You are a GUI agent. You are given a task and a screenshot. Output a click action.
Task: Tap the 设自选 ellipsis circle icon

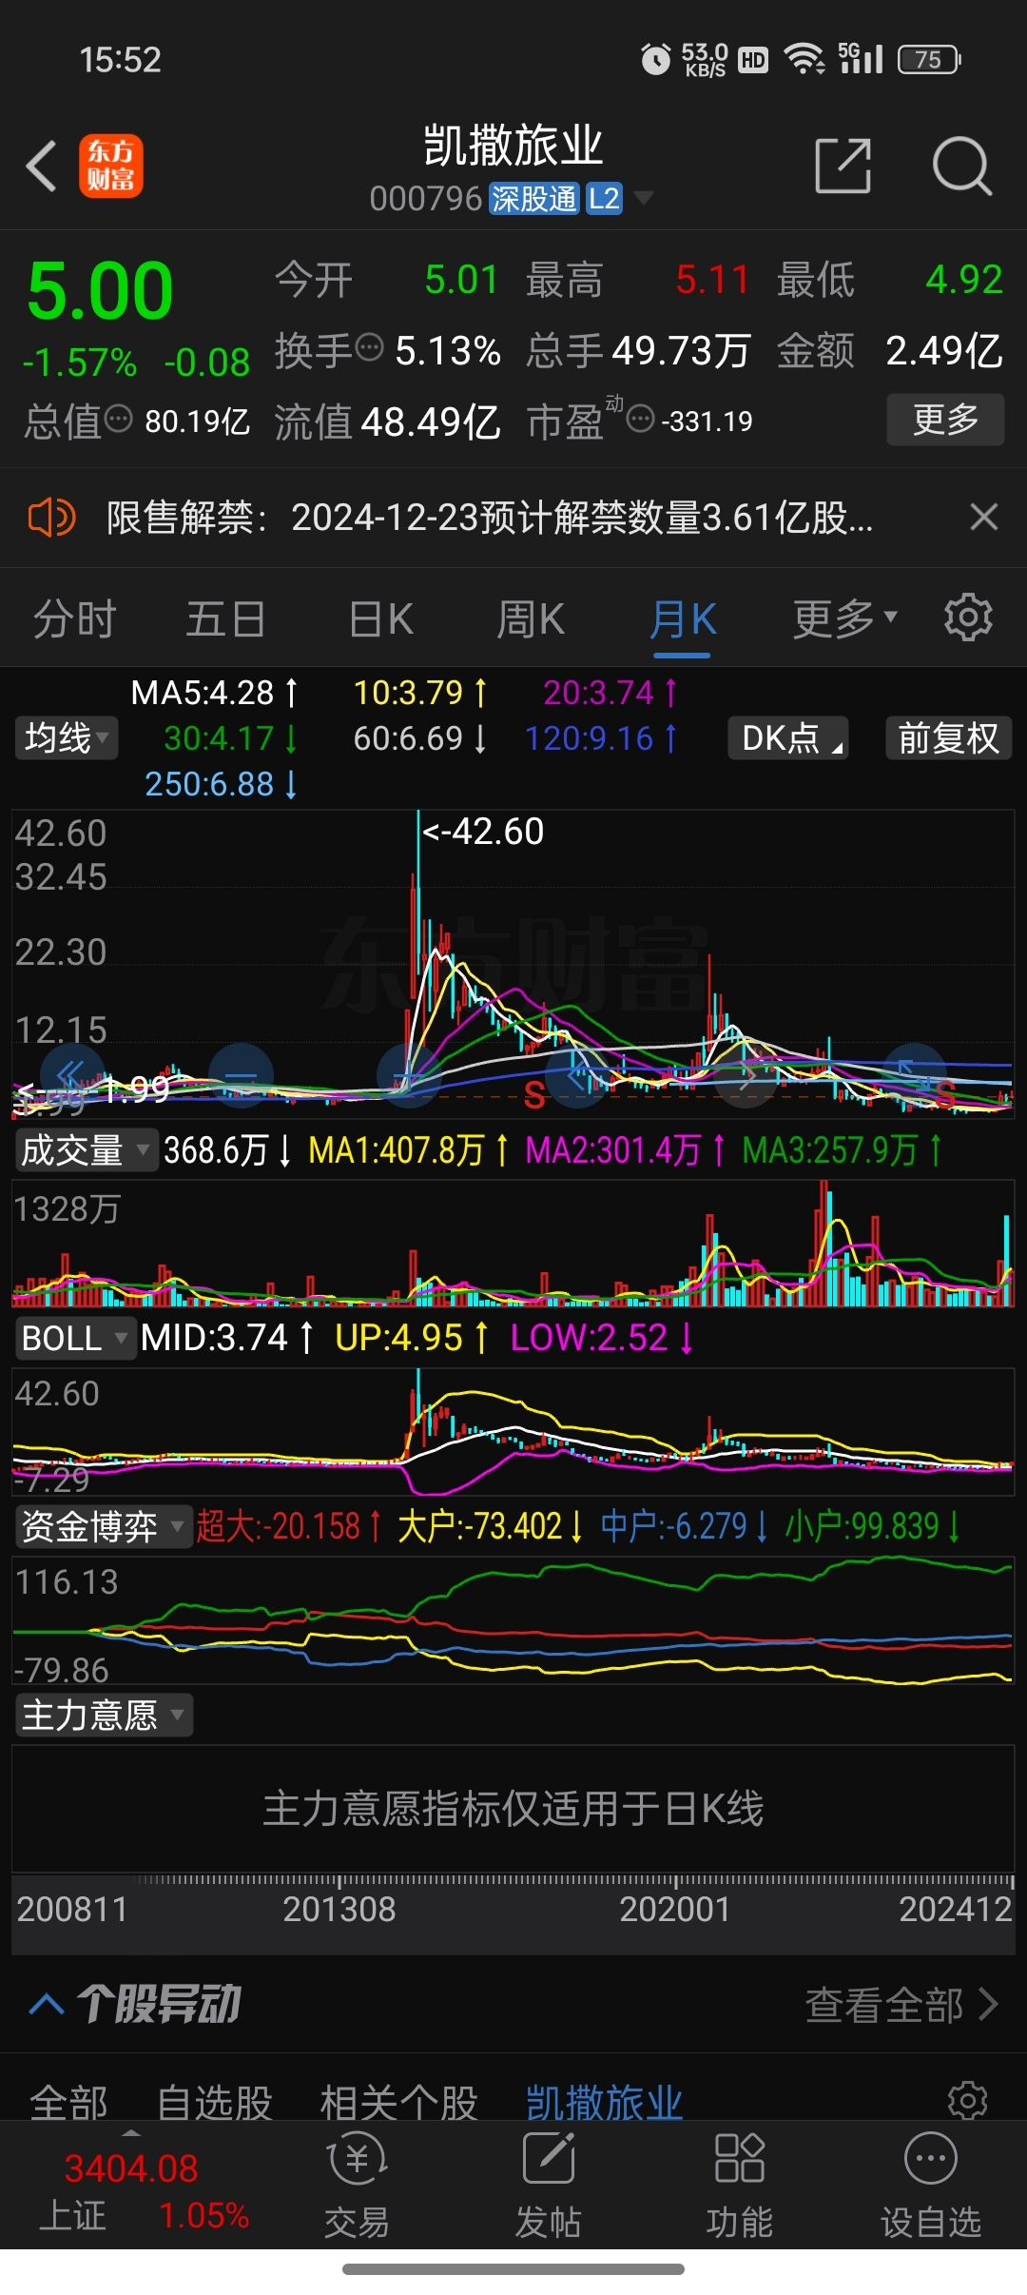point(931,2158)
